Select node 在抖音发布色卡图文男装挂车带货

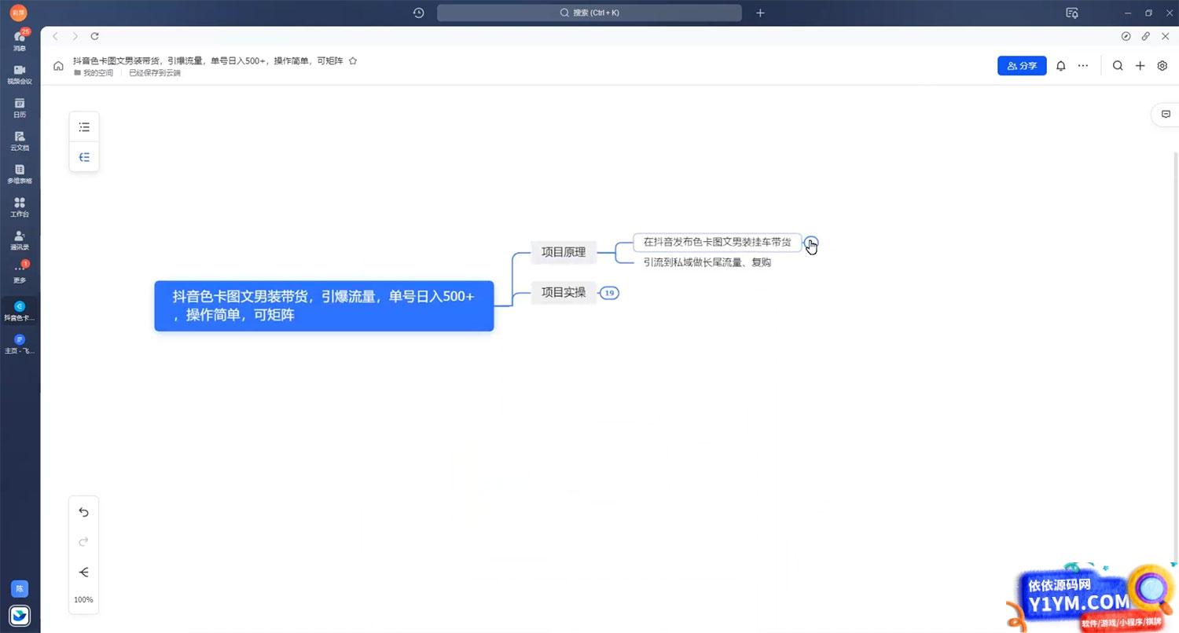[718, 242]
